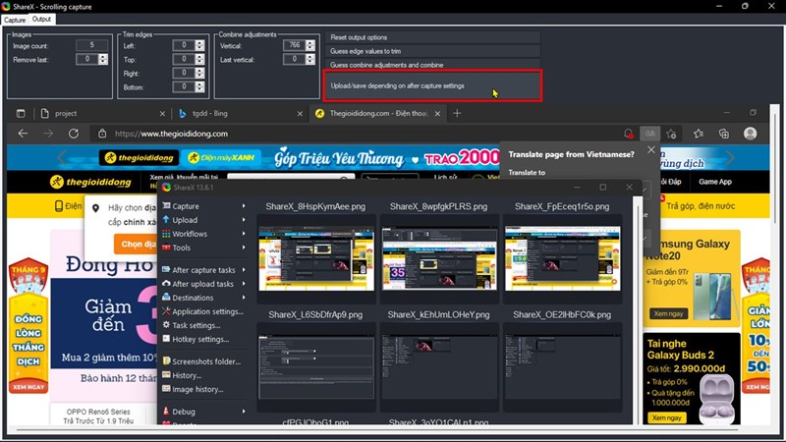Viewport: 786px width, 442px height.
Task: Open the browser Favorites list icon
Action: pyautogui.click(x=699, y=134)
